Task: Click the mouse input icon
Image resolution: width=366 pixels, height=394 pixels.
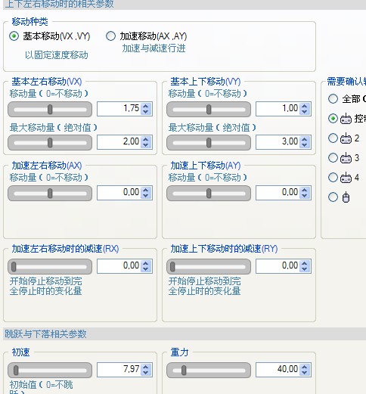Action: pyautogui.click(x=346, y=197)
